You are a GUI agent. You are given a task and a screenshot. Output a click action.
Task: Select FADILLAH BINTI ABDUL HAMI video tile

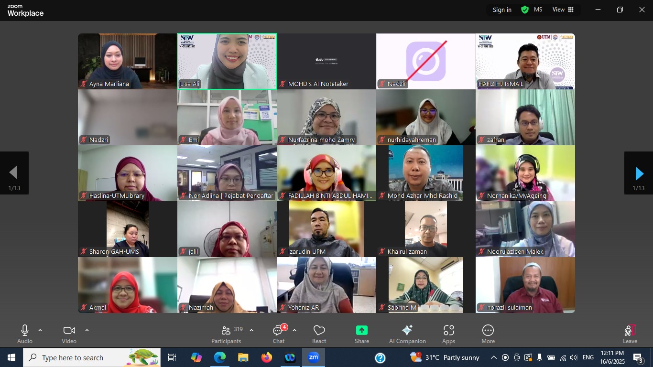tap(326, 173)
